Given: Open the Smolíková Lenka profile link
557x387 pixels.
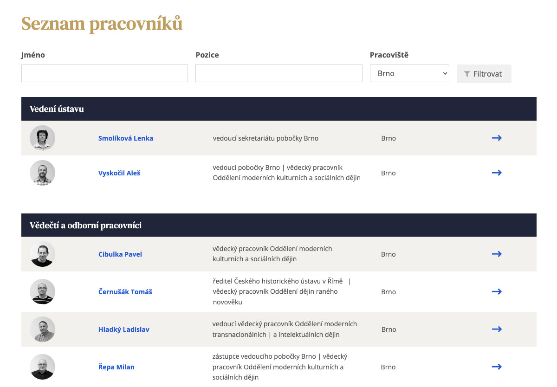Looking at the screenshot, I should [126, 138].
